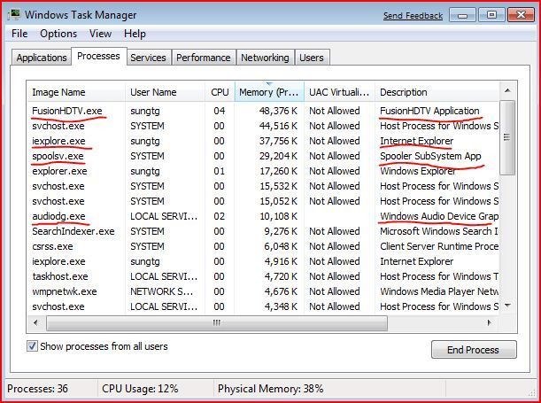Click the 29,204 K memory value

[x=278, y=156]
